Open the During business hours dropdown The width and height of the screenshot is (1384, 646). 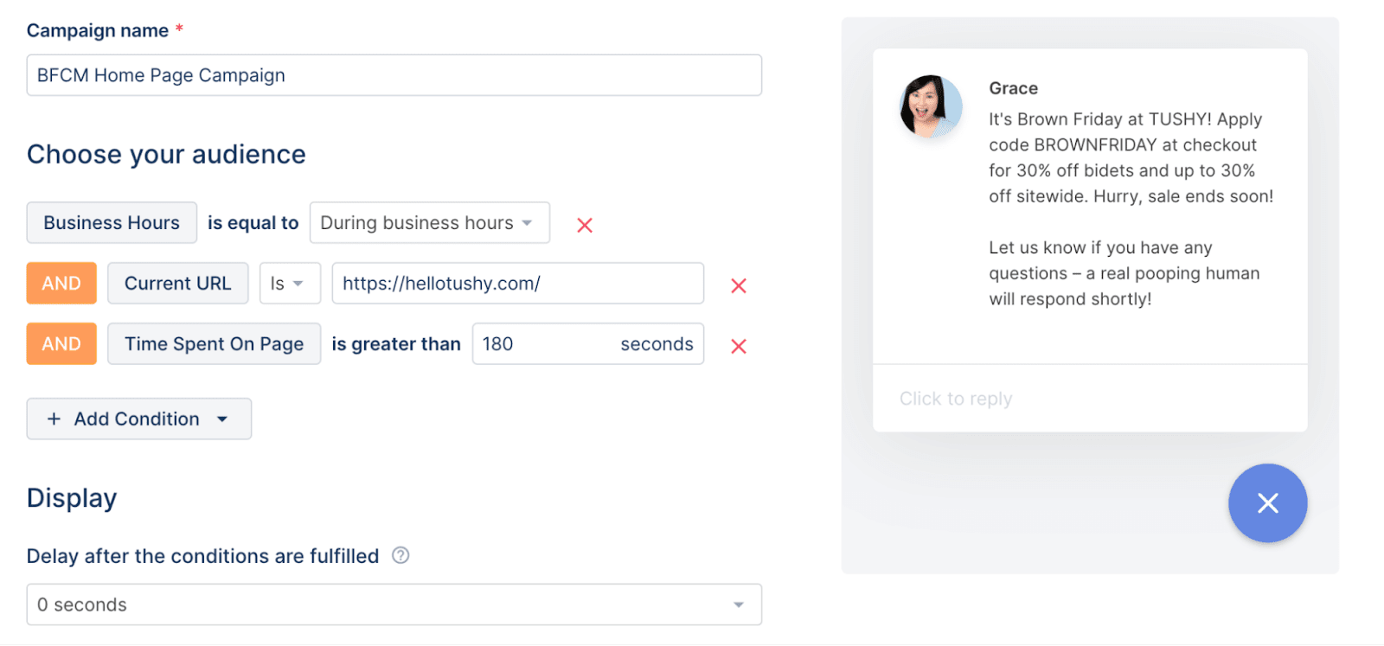click(x=430, y=222)
